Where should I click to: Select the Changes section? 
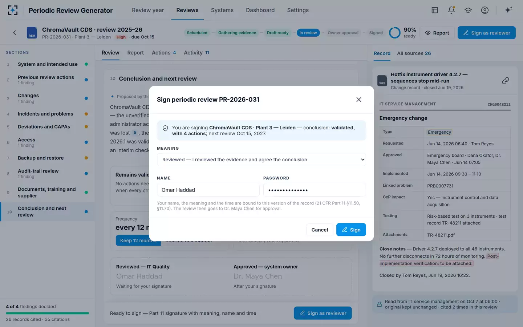pos(47,98)
